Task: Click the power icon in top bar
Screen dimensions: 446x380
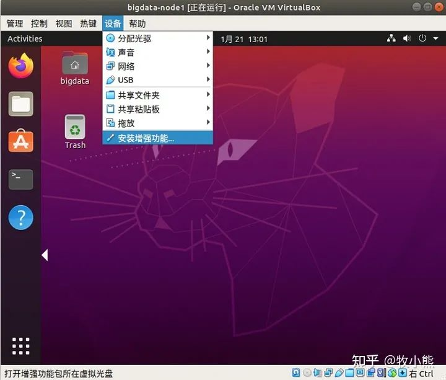Action: pyautogui.click(x=422, y=38)
